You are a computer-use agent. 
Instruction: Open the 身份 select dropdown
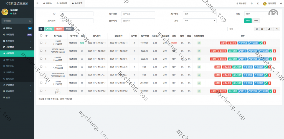[200, 21]
